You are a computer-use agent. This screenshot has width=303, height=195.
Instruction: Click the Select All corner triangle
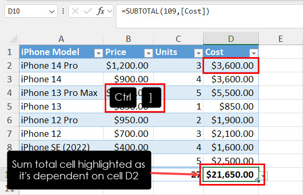(x=13, y=39)
